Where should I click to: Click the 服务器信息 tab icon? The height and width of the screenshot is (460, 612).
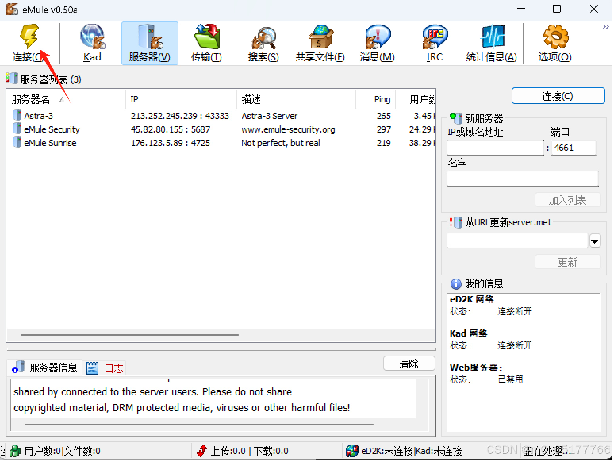pyautogui.click(x=18, y=368)
